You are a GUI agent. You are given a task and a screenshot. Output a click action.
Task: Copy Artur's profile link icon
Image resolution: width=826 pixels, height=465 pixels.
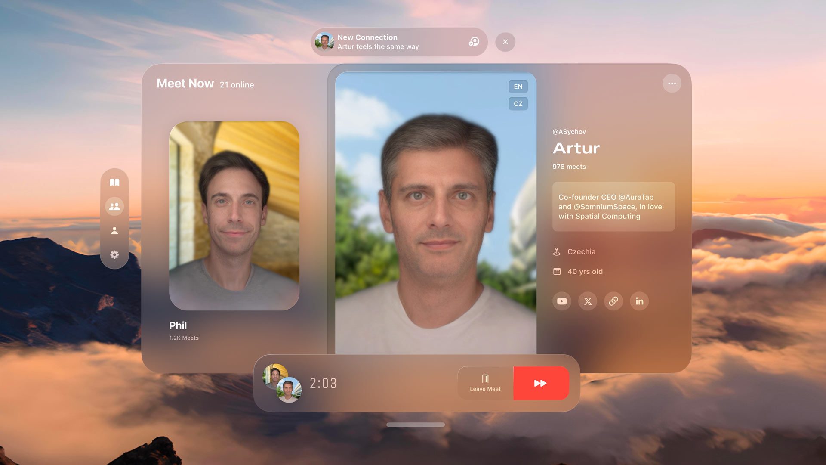point(613,301)
